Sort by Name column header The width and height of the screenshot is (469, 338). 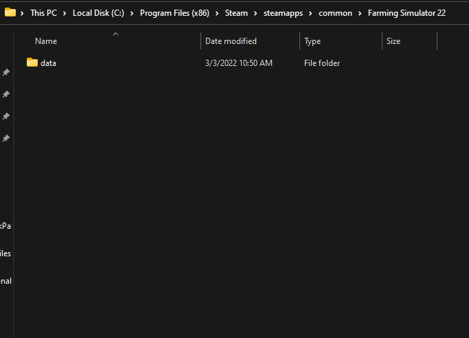pos(46,41)
